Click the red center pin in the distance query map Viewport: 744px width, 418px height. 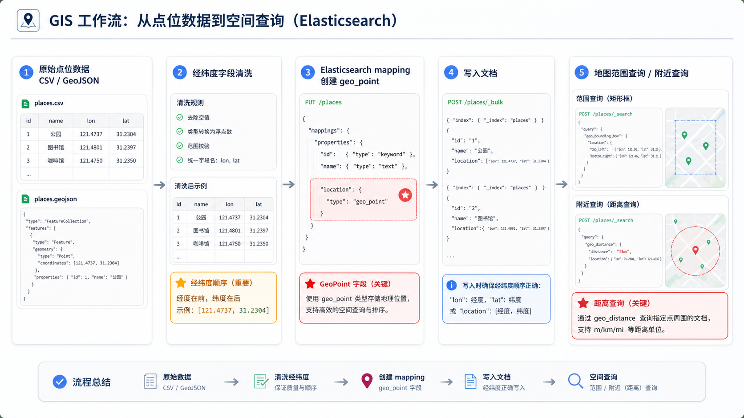point(695,251)
